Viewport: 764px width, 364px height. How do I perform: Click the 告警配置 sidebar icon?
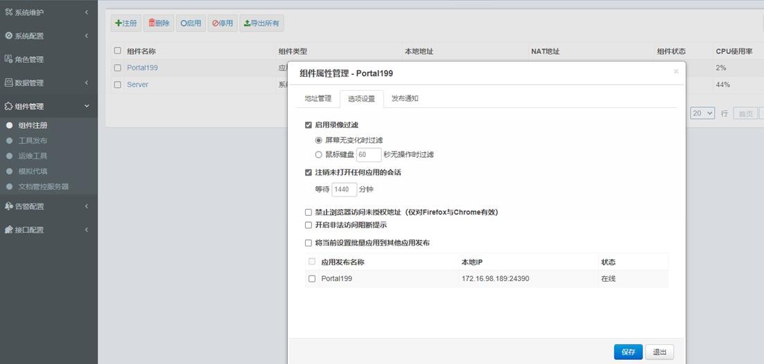click(9, 206)
